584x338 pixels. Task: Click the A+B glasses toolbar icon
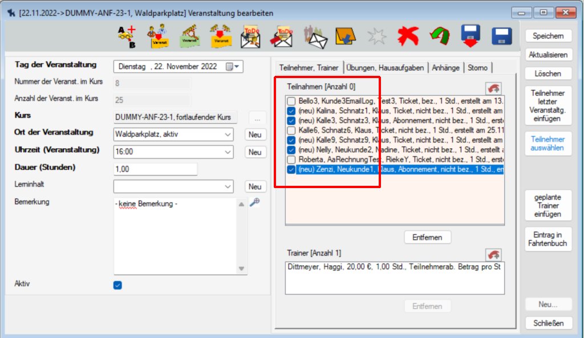tap(127, 36)
